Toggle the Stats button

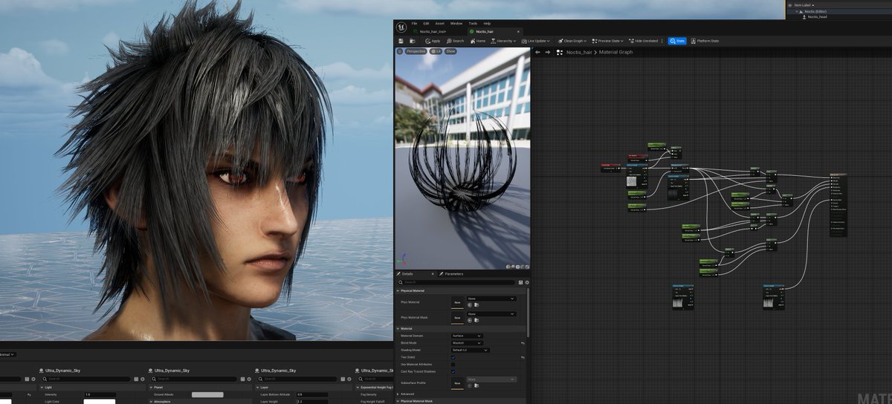click(x=677, y=41)
